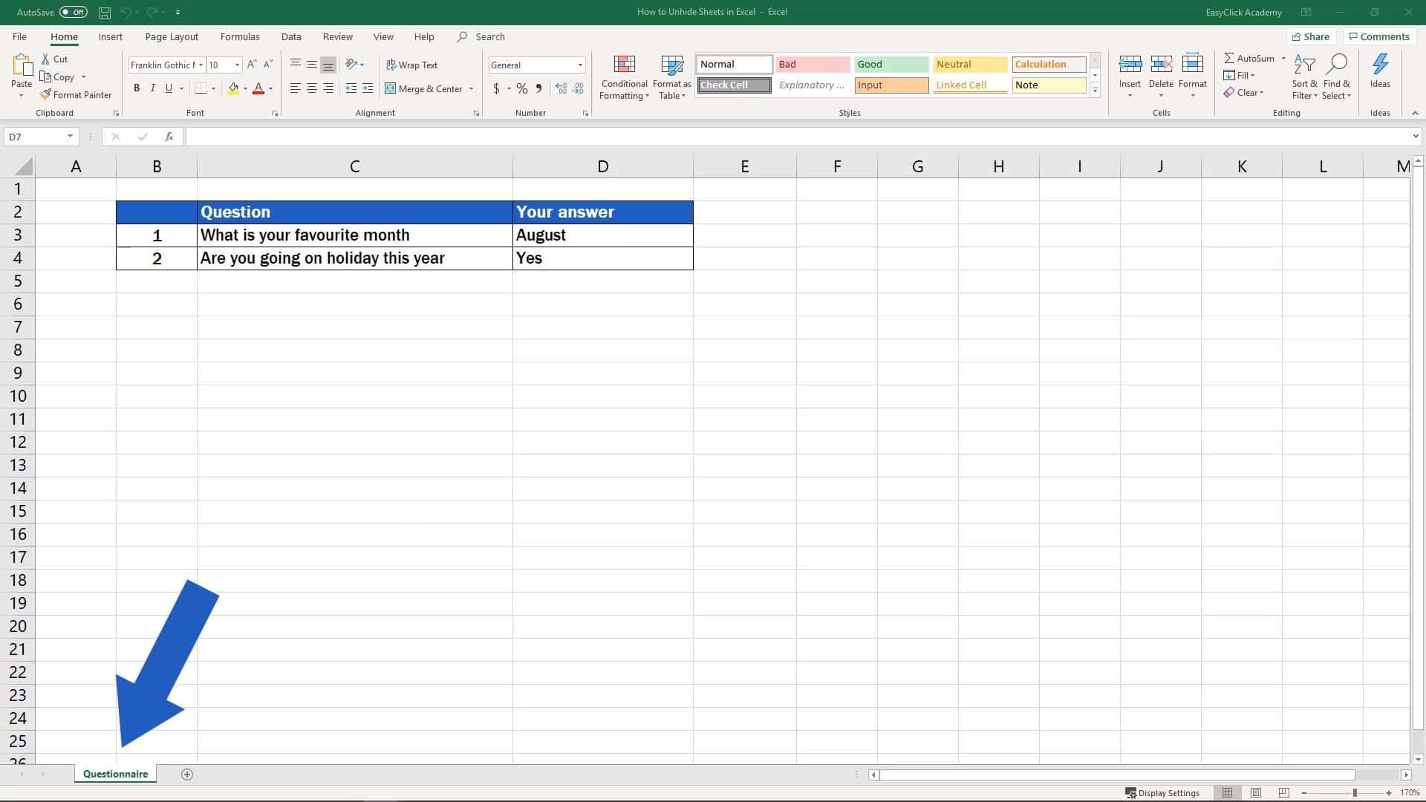
Task: Click the Merge & Center icon
Action: click(x=391, y=88)
